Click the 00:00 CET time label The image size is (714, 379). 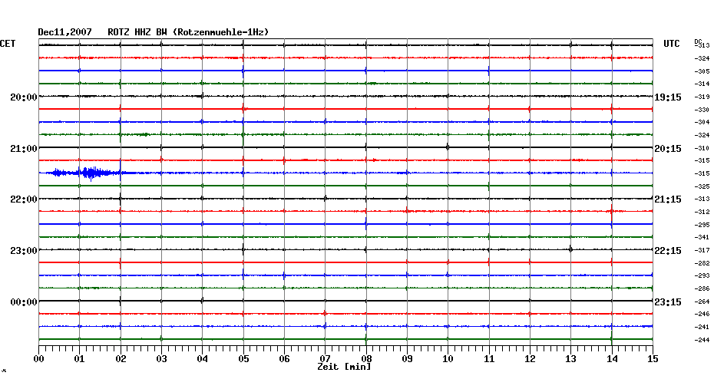point(24,302)
